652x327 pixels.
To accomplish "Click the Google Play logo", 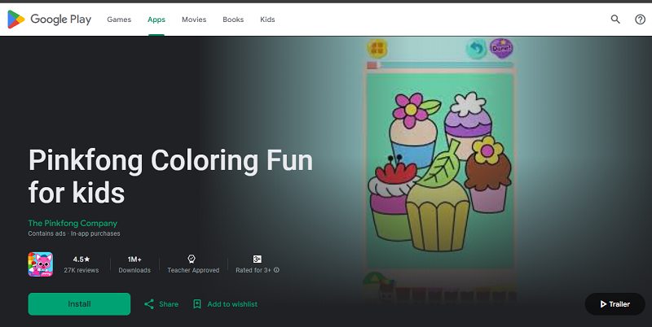I will pos(50,20).
